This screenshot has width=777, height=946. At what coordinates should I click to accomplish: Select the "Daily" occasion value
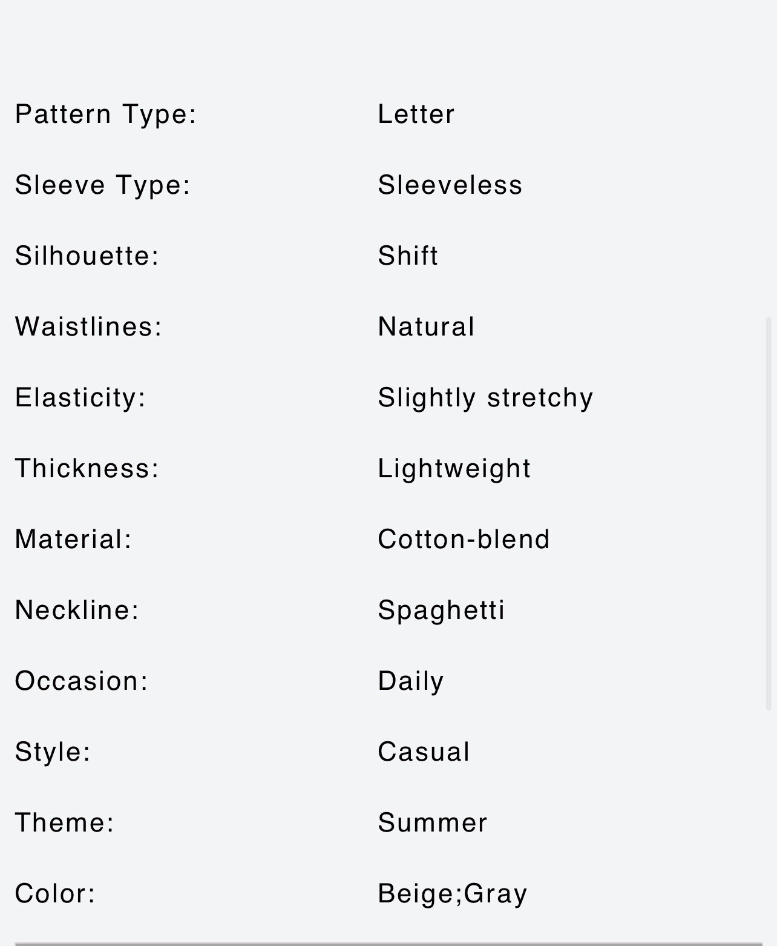411,681
